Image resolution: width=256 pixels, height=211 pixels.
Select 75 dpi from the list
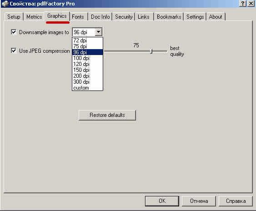click(x=87, y=46)
